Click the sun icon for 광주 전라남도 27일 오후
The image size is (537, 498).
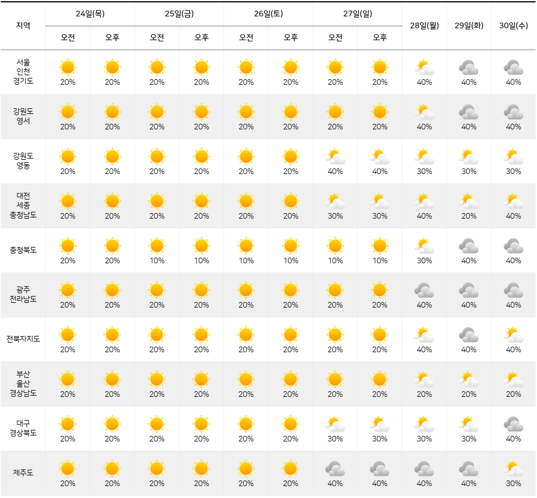click(380, 290)
